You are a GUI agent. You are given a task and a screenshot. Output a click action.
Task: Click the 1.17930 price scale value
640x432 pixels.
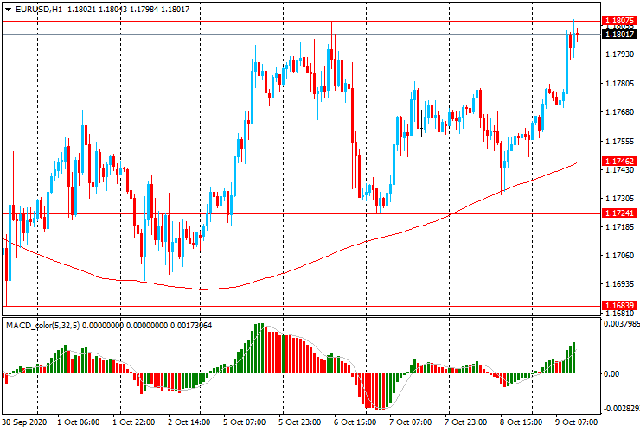click(x=620, y=54)
